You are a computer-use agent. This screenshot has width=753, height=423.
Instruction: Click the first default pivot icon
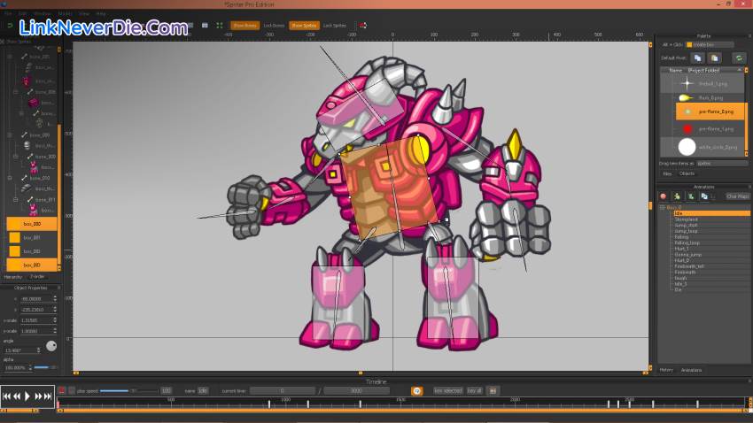click(697, 58)
